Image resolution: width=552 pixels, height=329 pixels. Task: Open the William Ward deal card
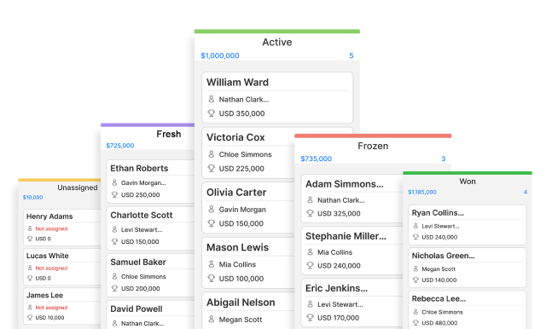click(x=277, y=97)
